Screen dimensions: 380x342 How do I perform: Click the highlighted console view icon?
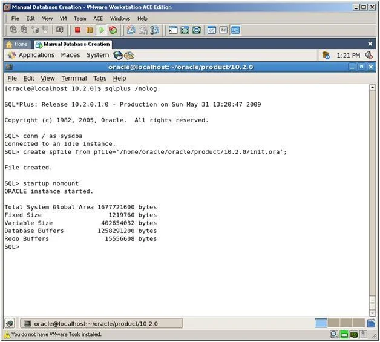point(235,30)
